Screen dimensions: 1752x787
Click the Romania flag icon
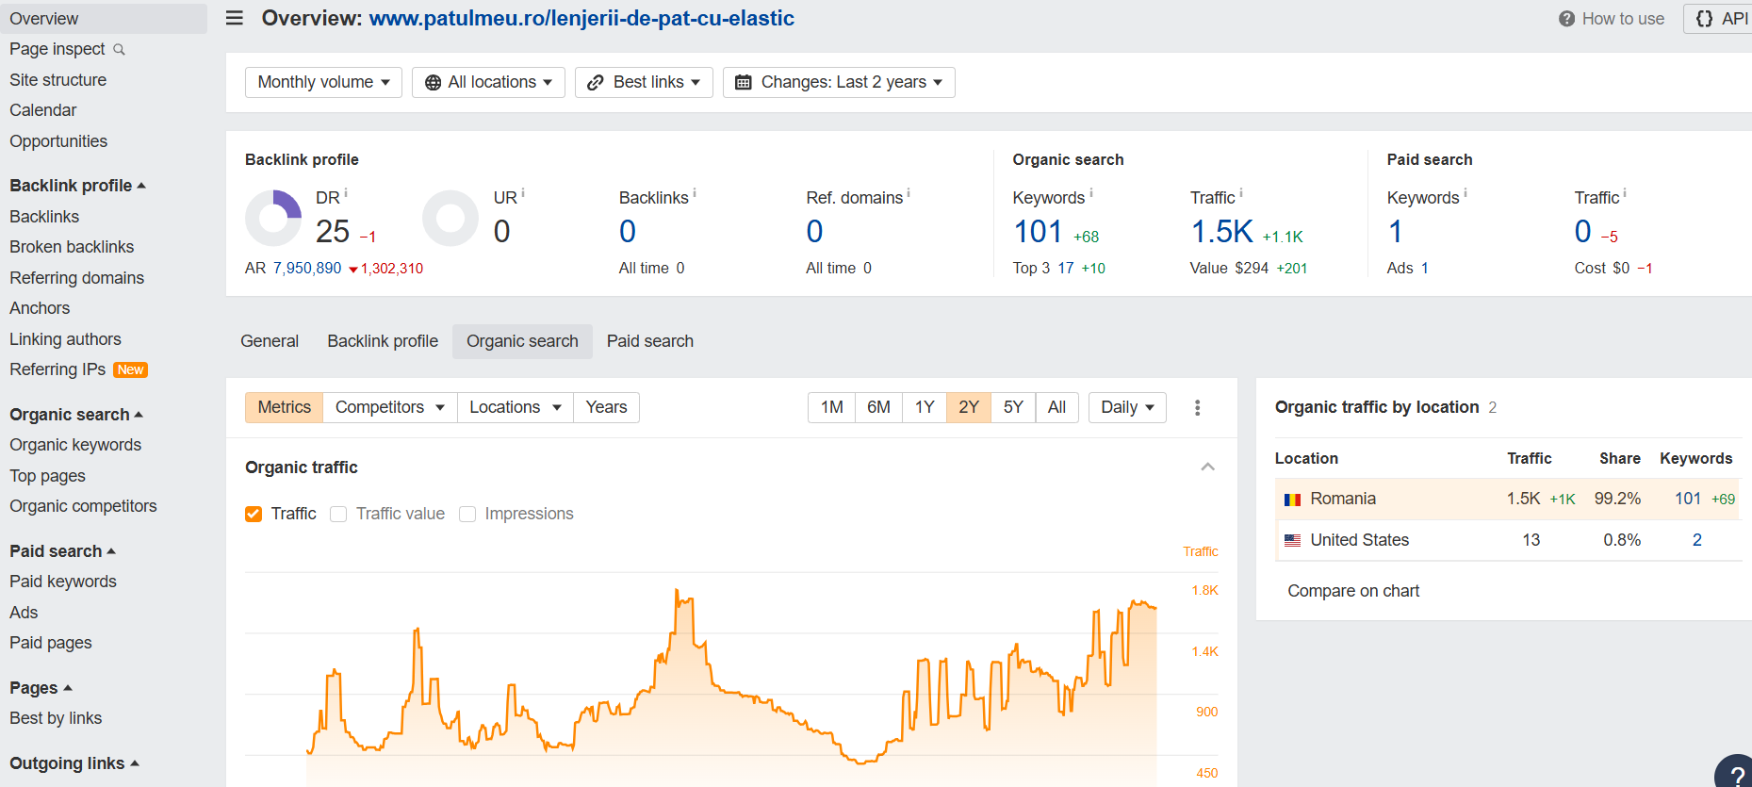(x=1292, y=500)
